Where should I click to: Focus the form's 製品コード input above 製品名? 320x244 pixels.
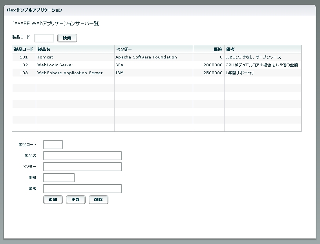click(x=53, y=145)
